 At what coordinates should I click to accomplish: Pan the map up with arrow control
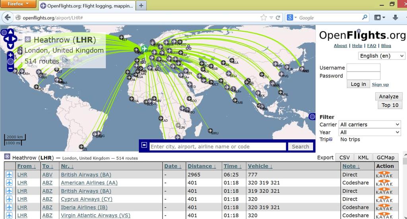pyautogui.click(x=10, y=32)
